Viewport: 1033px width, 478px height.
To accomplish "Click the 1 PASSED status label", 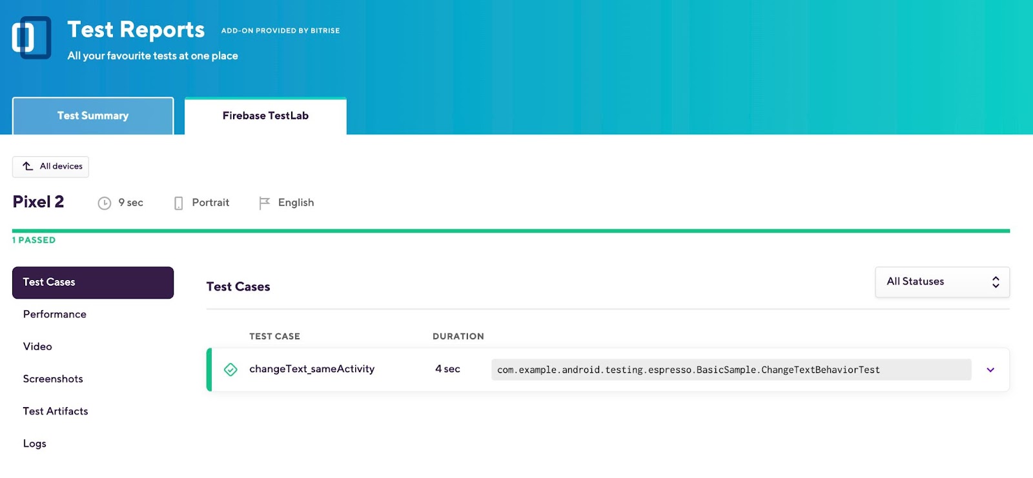I will click(x=34, y=240).
